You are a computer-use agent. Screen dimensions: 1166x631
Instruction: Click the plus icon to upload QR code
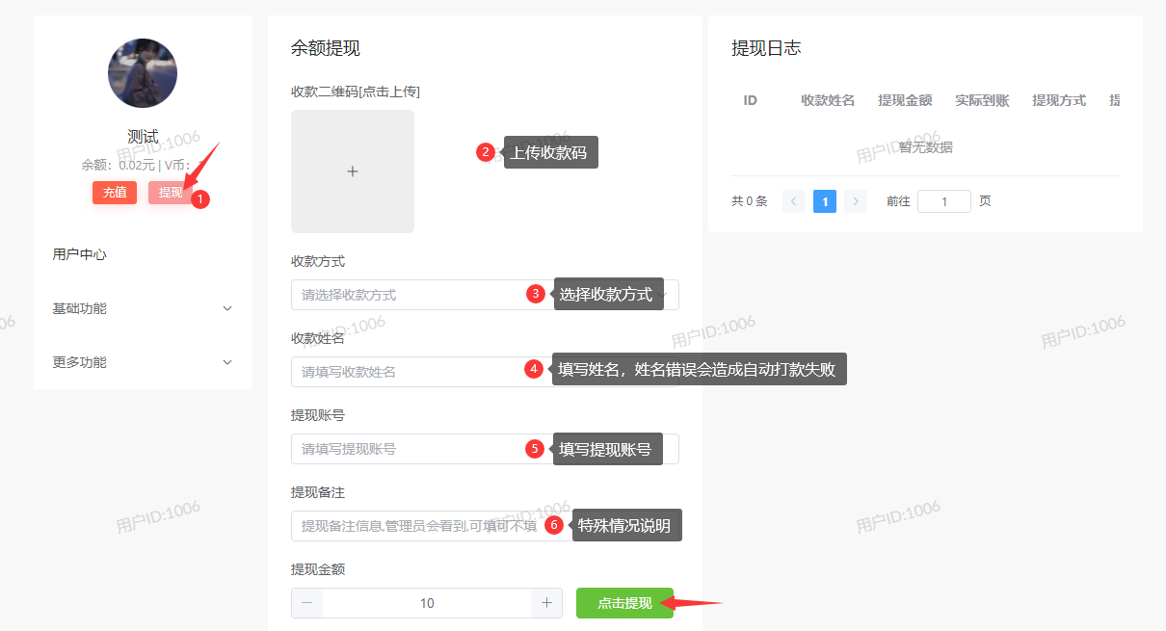353,171
